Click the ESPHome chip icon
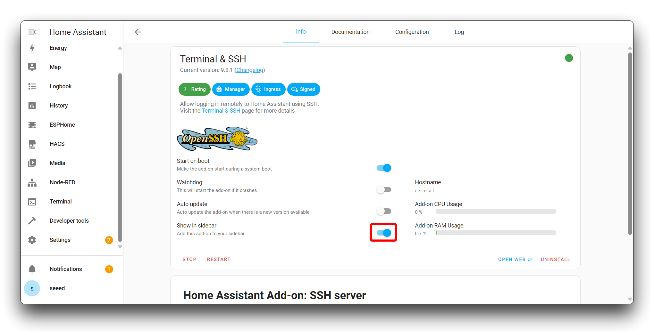The image size is (654, 335). 32,125
